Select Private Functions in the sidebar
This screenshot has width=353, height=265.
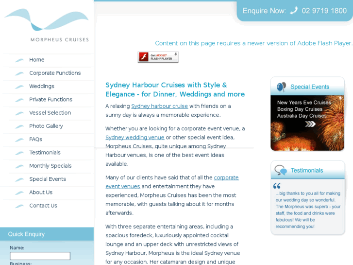(x=50, y=100)
